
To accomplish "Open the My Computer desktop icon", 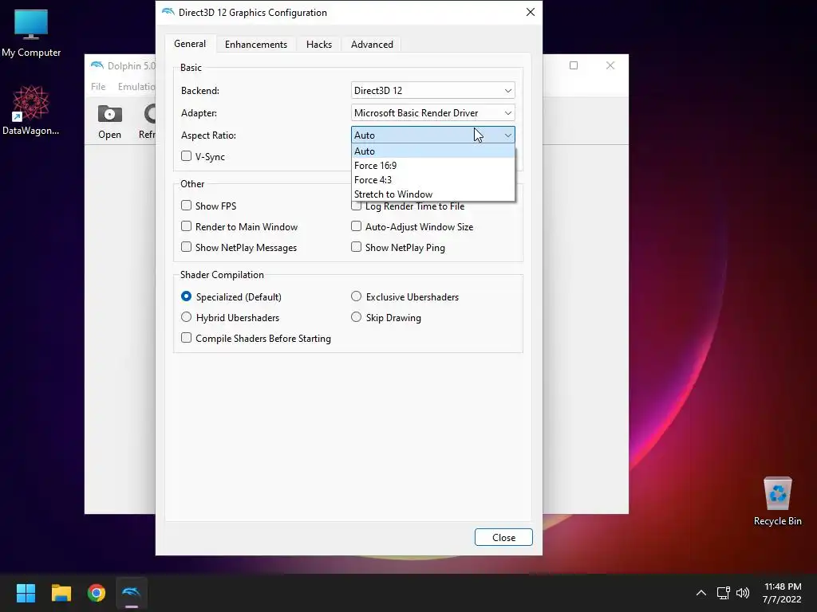I will click(31, 32).
